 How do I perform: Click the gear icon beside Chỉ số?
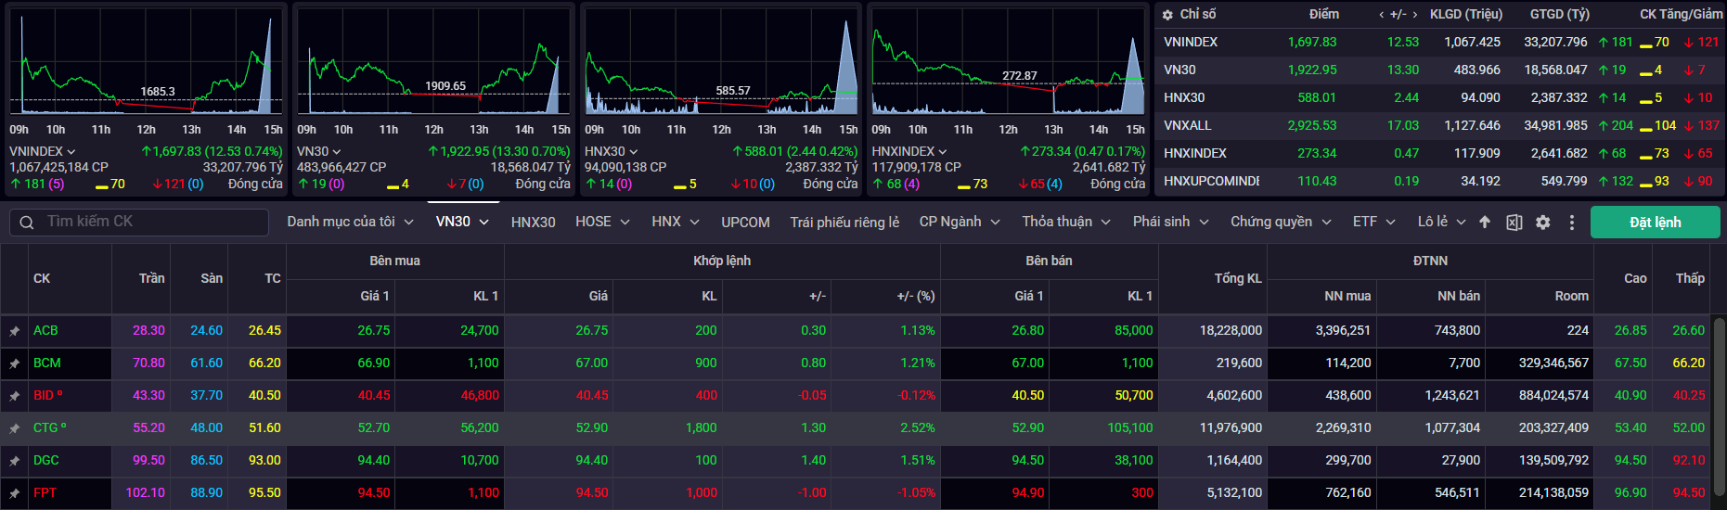pyautogui.click(x=1167, y=15)
